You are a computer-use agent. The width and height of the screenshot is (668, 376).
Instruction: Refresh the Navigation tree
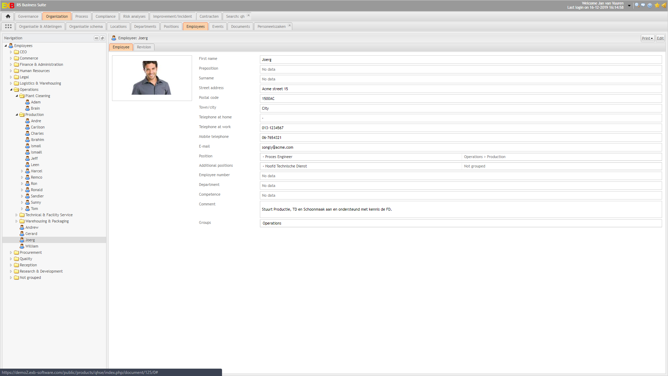point(102,38)
